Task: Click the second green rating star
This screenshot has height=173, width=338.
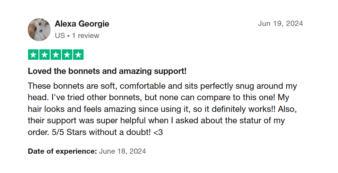Action: (45, 55)
